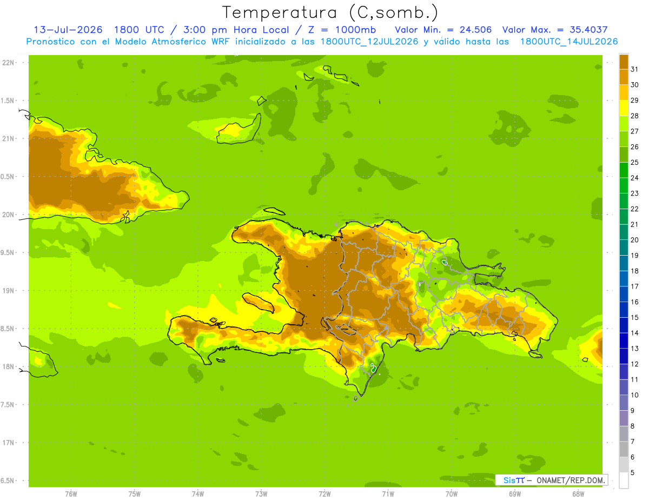Click the '22N' latitude axis label
This screenshot has width=649, height=501.
click(8, 63)
